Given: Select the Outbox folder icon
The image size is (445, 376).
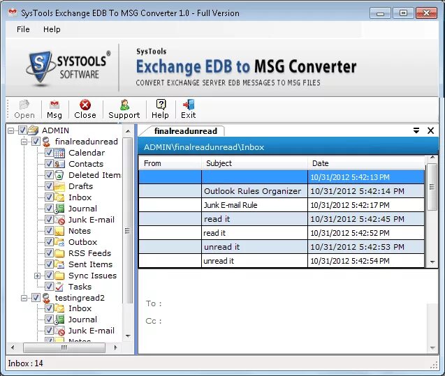Looking at the screenshot, I should point(59,242).
